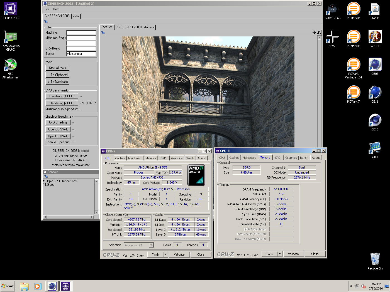Image resolution: width=390 pixels, height=292 pixels.
Task: Open About tab in Memory CPU-Z window
Action: pos(316,158)
